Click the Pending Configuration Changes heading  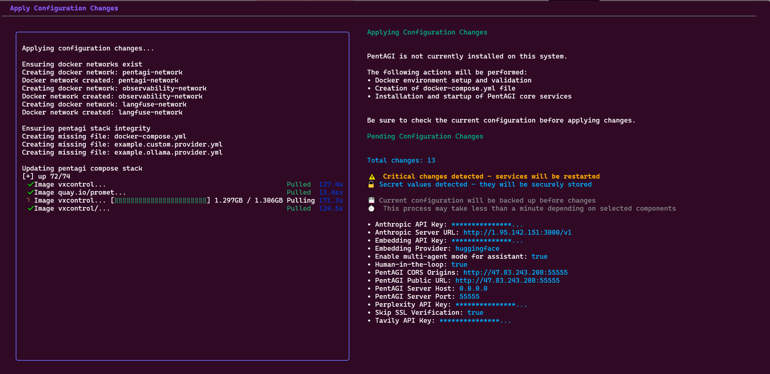[425, 137]
